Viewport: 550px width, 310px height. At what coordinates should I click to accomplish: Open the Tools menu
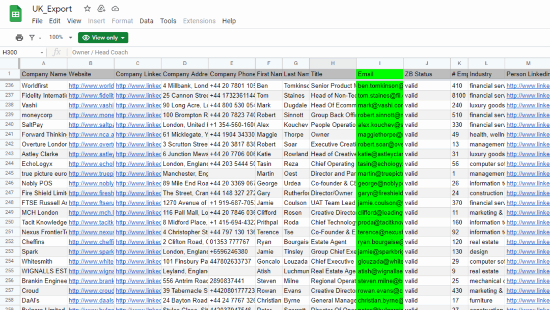168,21
